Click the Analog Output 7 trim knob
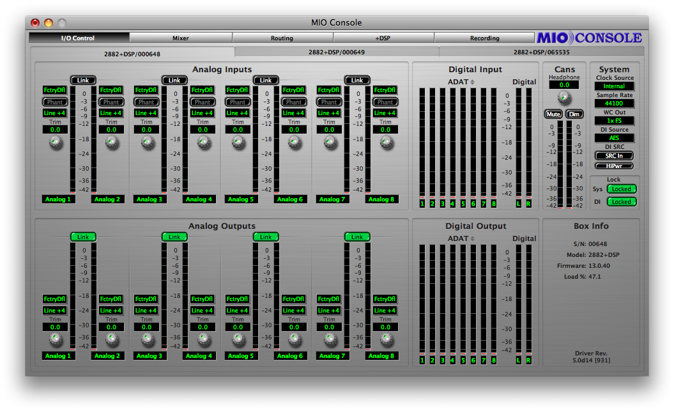674x411 pixels. [330, 340]
